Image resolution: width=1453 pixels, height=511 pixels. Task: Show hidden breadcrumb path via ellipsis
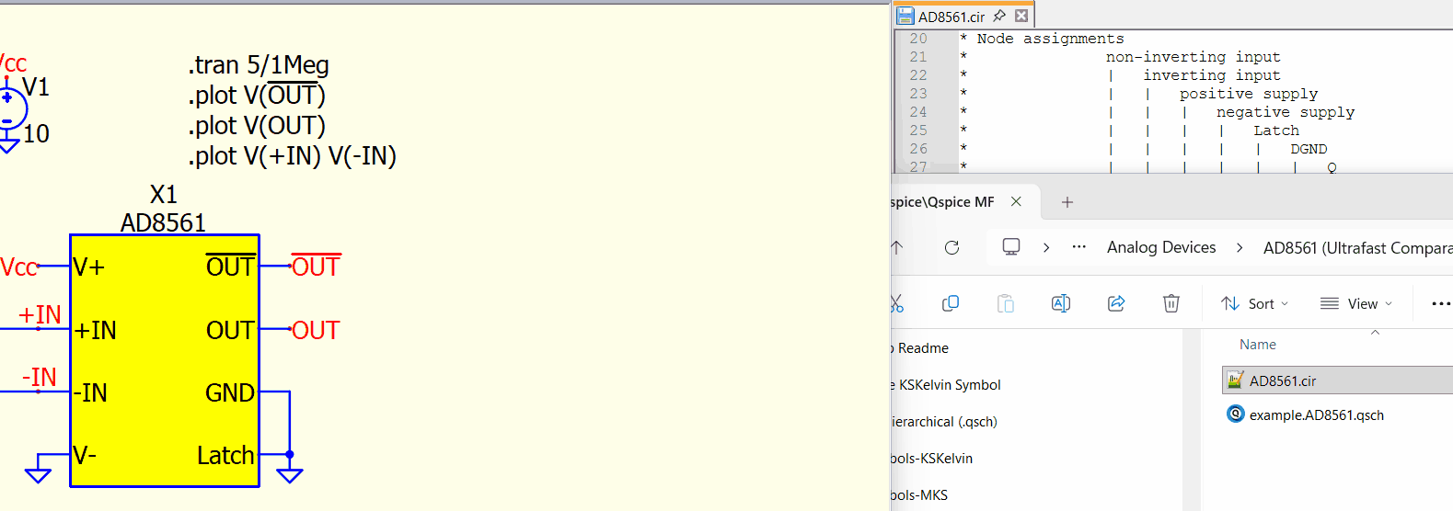click(1079, 246)
